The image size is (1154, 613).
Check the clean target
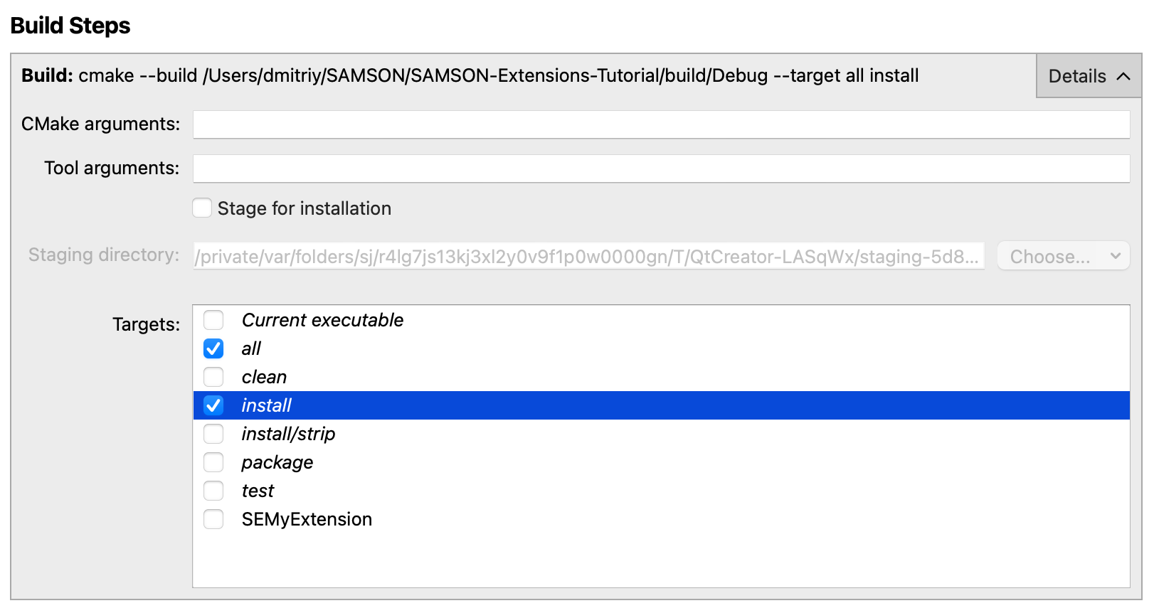point(213,377)
